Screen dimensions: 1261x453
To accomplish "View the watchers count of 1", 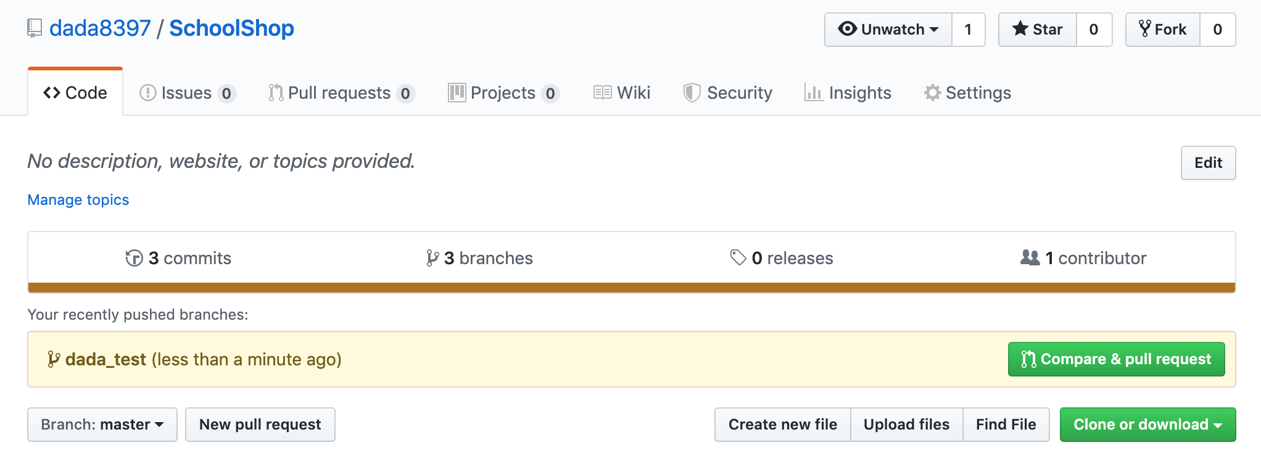I will pyautogui.click(x=969, y=30).
